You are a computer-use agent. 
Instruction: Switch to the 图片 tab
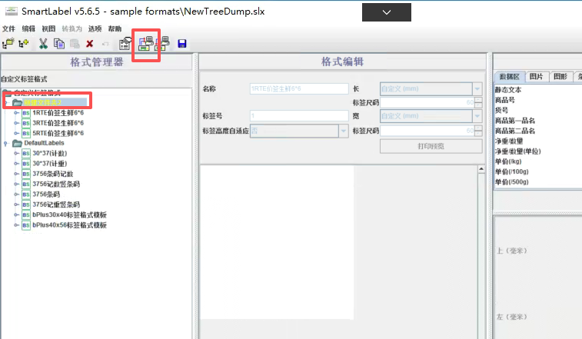(x=536, y=77)
